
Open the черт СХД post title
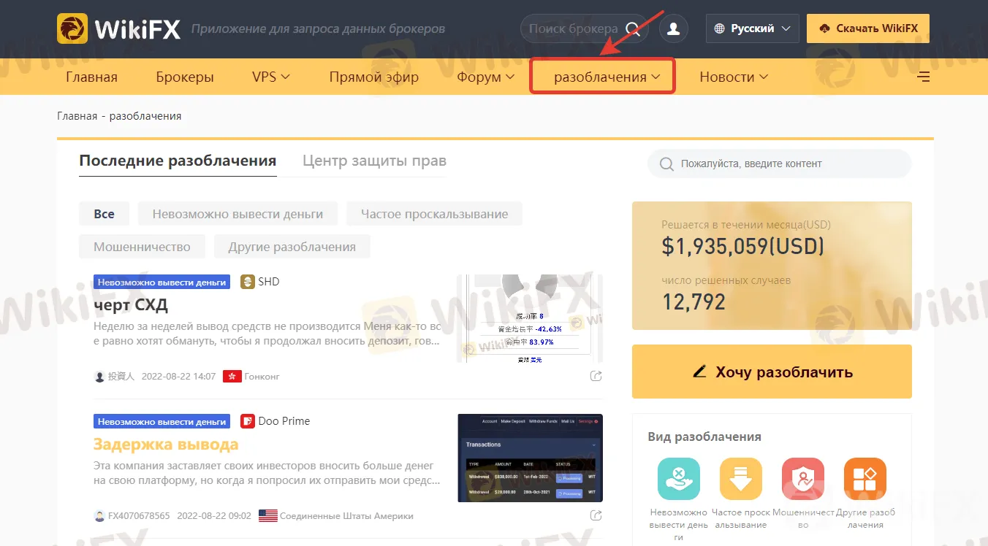pyautogui.click(x=131, y=304)
